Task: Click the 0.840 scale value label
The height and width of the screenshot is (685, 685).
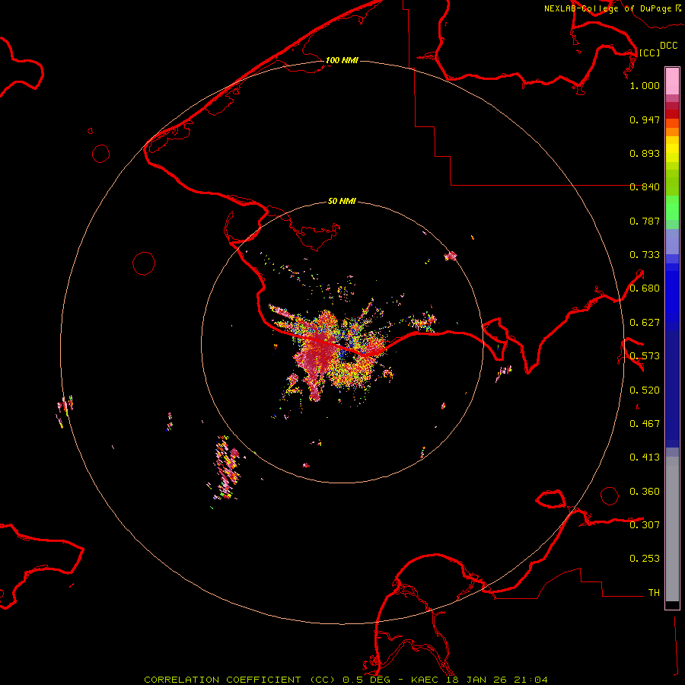Action: pyautogui.click(x=645, y=187)
